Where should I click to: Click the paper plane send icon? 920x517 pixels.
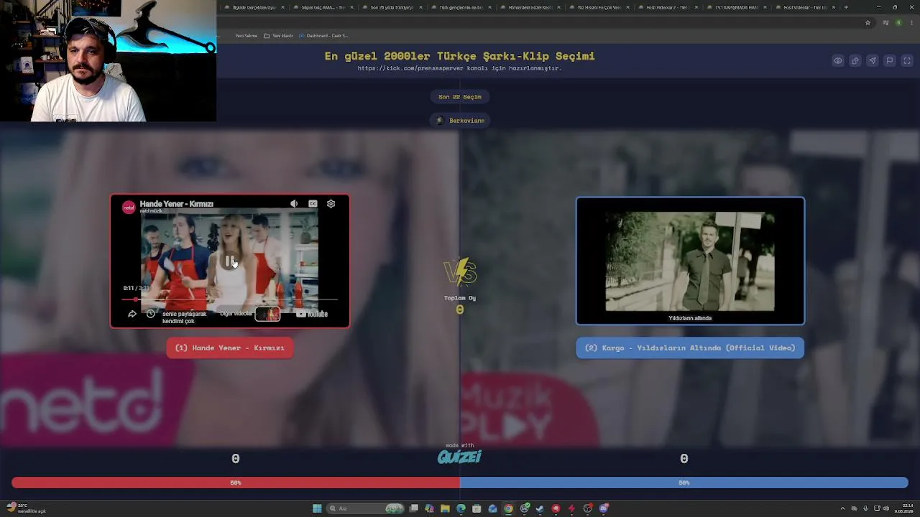(x=873, y=61)
